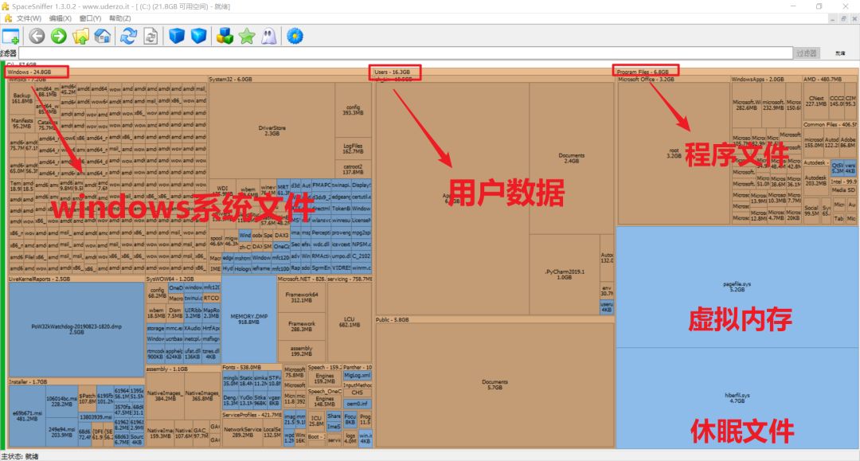Restore the inner child window
This screenshot has width=860, height=461.
[x=843, y=18]
